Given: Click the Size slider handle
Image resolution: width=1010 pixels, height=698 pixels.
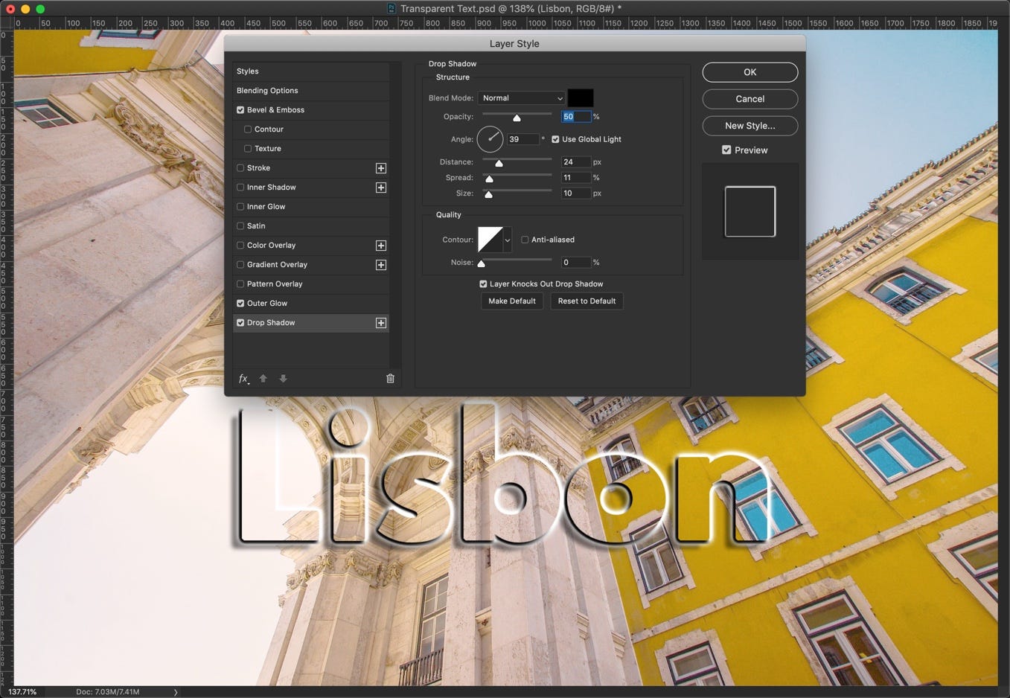Looking at the screenshot, I should [x=488, y=195].
